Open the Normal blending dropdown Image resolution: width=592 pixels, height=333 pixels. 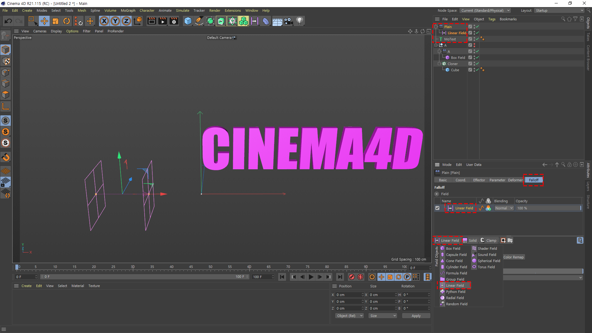(x=504, y=208)
